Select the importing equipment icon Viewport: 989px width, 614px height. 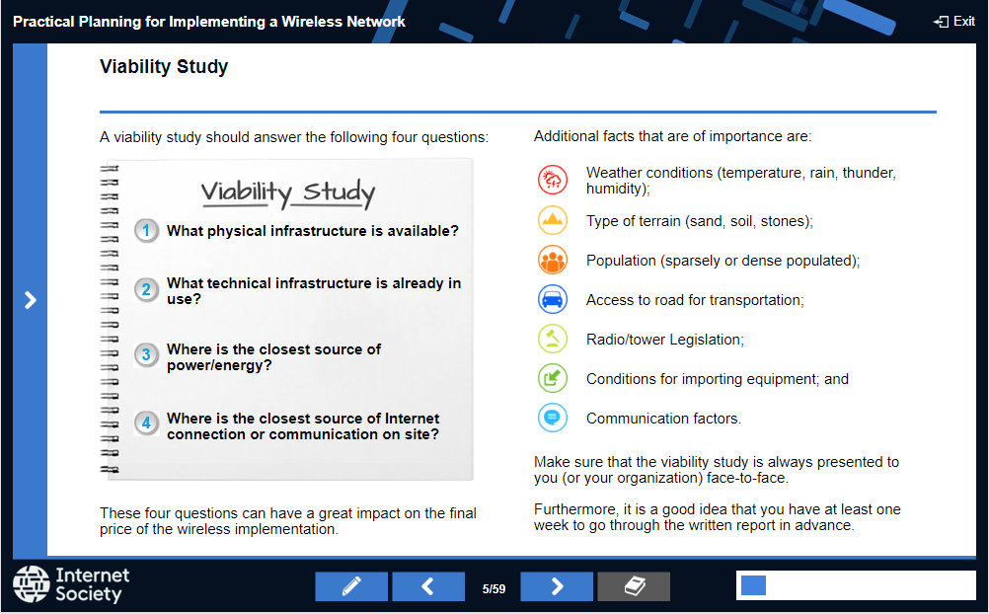(553, 379)
